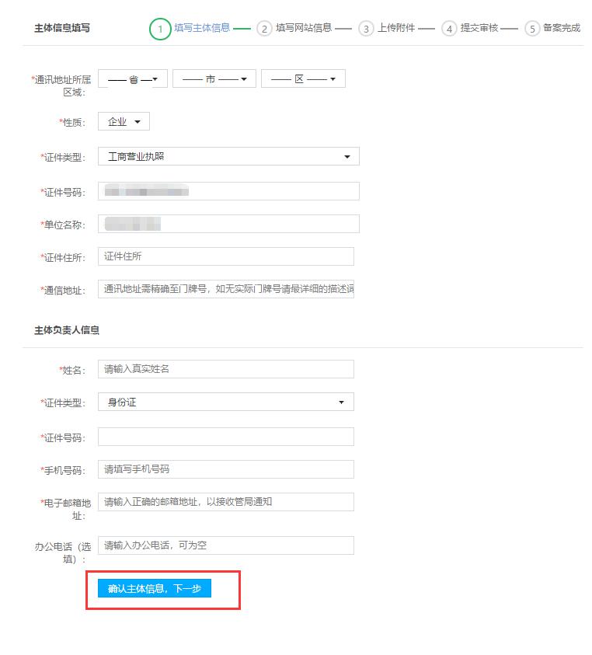Click the 通信地址 input field
Screen dimensions: 592x655
226,289
